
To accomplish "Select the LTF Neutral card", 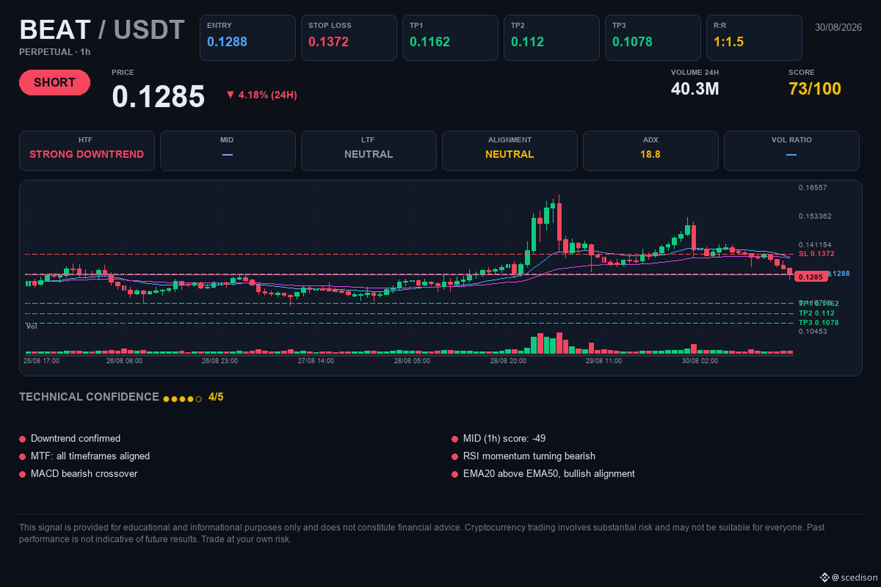I will coord(369,151).
